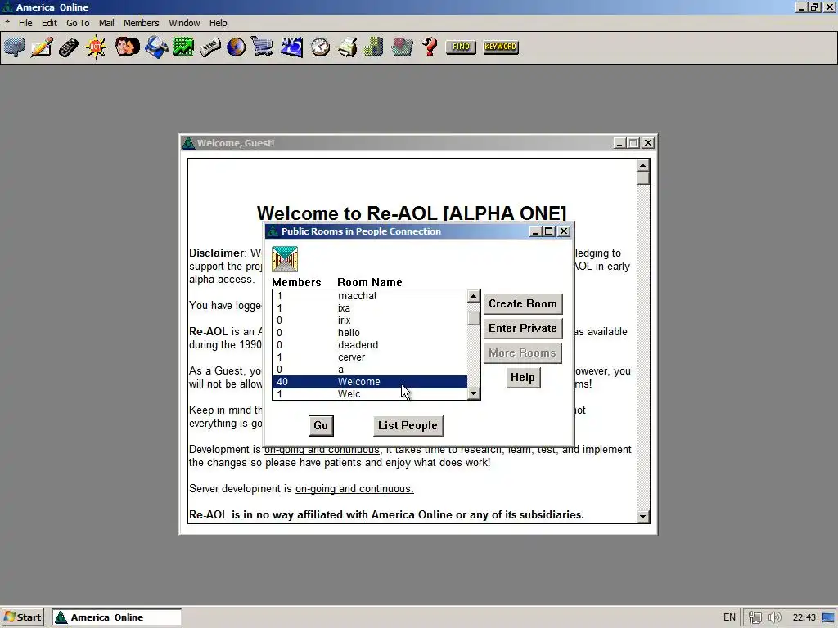Click the List People button
The width and height of the screenshot is (838, 628).
pyautogui.click(x=408, y=425)
